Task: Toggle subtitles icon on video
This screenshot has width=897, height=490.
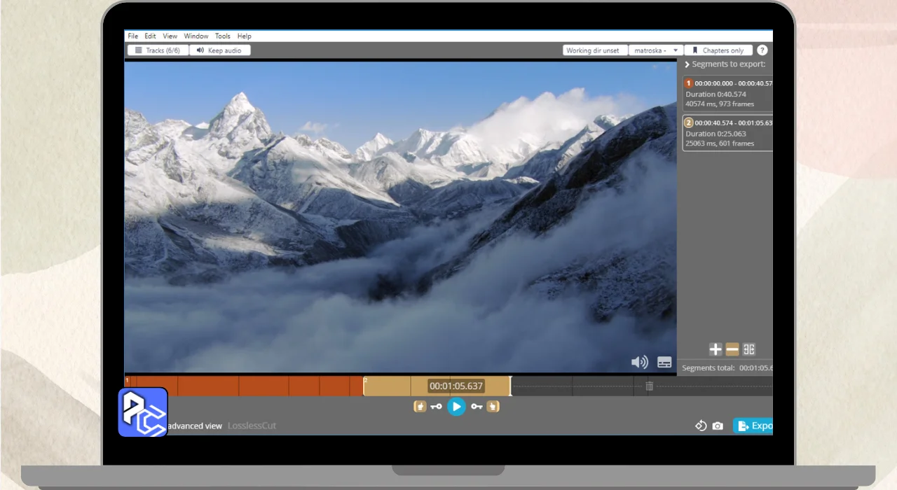Action: click(x=664, y=363)
